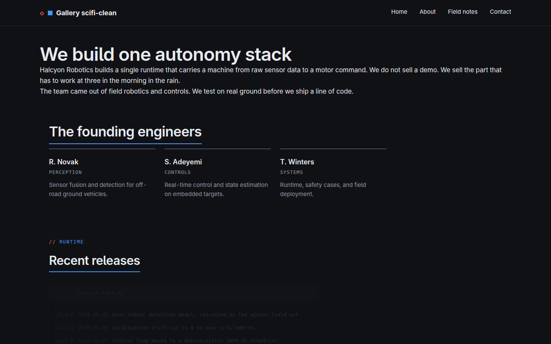The width and height of the screenshot is (551, 344).
Task: Click the date "2026-06-09"
Action: tap(93, 328)
